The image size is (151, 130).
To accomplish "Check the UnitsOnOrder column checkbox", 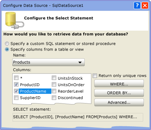I will [54, 84].
